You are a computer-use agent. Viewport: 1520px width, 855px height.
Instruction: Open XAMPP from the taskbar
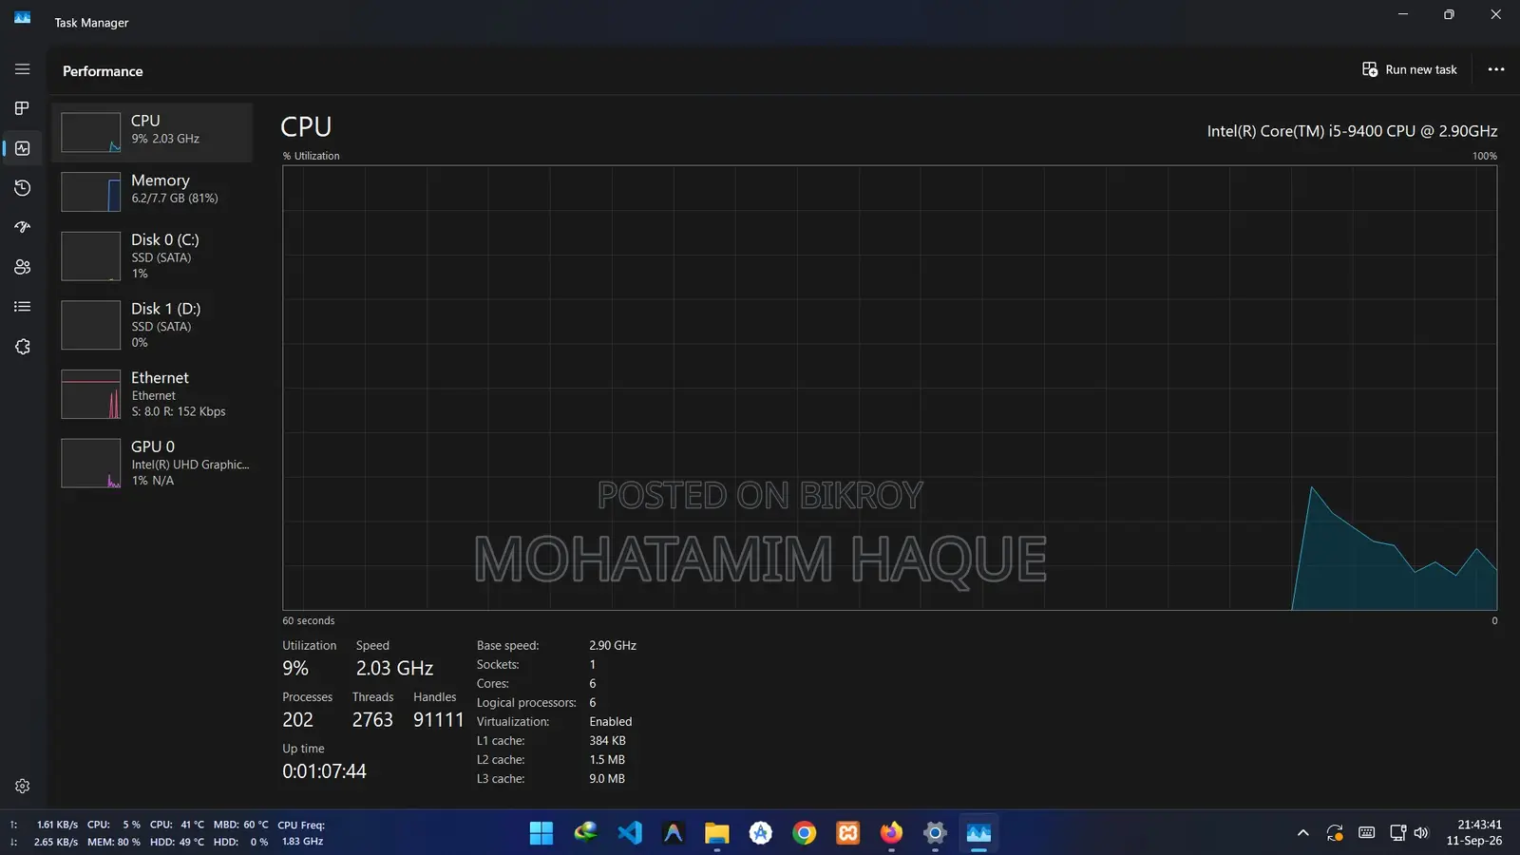point(847,833)
